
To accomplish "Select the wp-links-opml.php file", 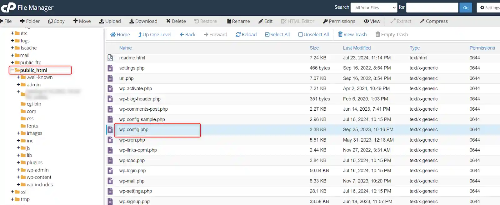I will [138, 150].
